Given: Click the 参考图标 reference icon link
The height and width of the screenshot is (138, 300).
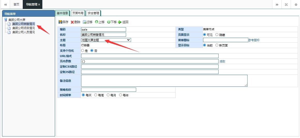Looking at the screenshot, I should 254,40.
